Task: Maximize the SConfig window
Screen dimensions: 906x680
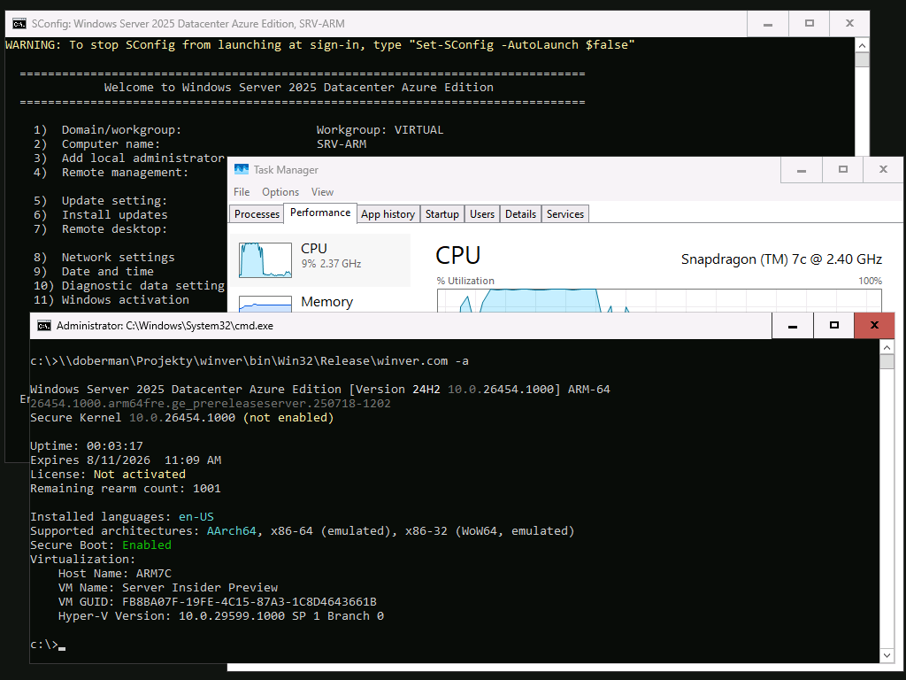Action: (810, 24)
